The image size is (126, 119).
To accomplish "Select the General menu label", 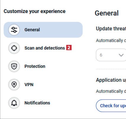I will (x=32, y=30).
